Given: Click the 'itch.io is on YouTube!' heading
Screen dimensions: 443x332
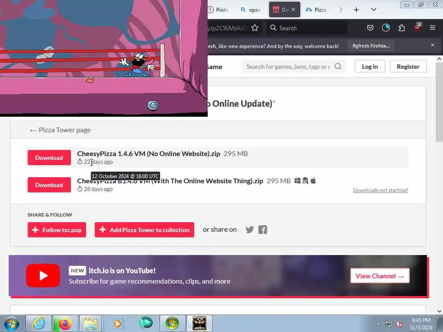Looking at the screenshot, I should pyautogui.click(x=122, y=271).
